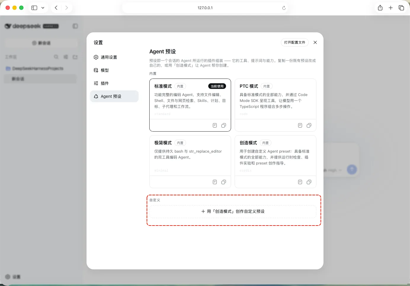Click 打开配置文件 button
The width and height of the screenshot is (410, 286).
(295, 42)
